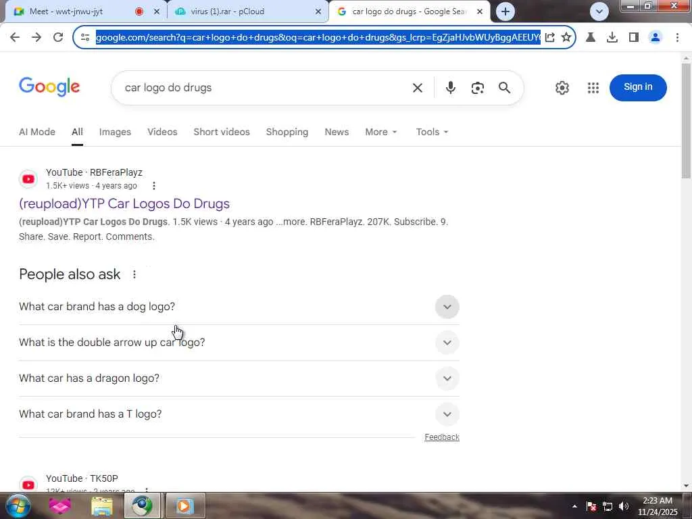Close the car logo Google Search tab
Screen dimensions: 692x519
(480, 12)
